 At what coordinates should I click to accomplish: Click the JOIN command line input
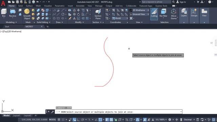[x=118, y=112]
